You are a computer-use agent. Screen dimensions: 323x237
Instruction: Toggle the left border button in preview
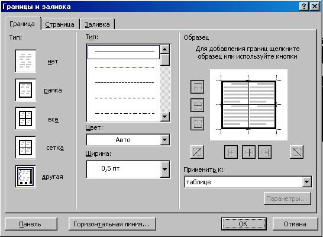point(231,152)
